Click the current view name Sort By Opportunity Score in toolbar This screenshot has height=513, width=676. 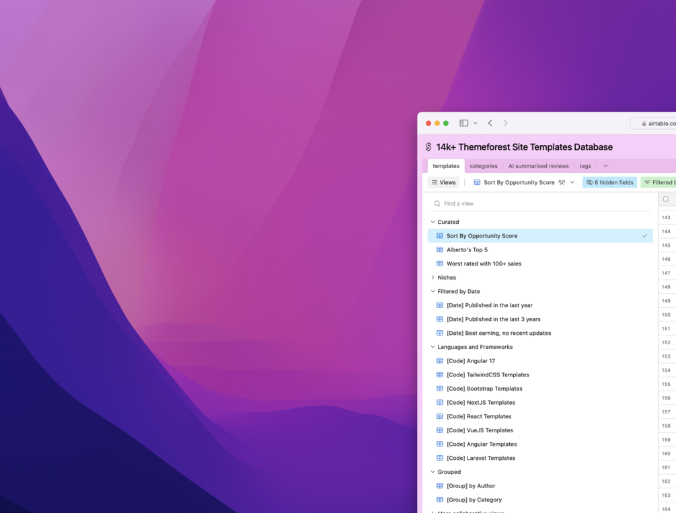pos(519,182)
